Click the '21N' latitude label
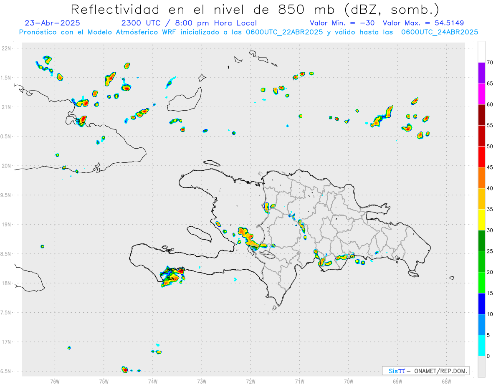The image size is (501, 387). [x=7, y=107]
